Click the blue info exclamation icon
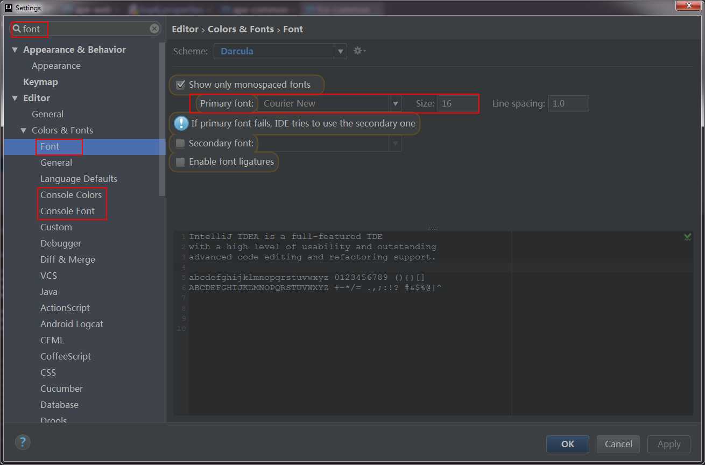Viewport: 705px width, 465px height. 181,124
